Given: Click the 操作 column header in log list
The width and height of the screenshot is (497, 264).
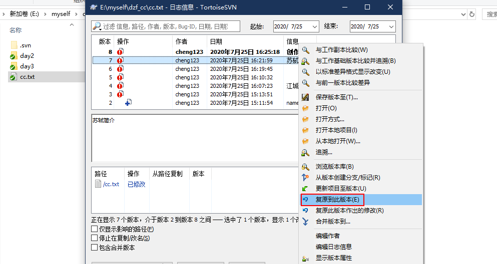Looking at the screenshot, I should (123, 41).
